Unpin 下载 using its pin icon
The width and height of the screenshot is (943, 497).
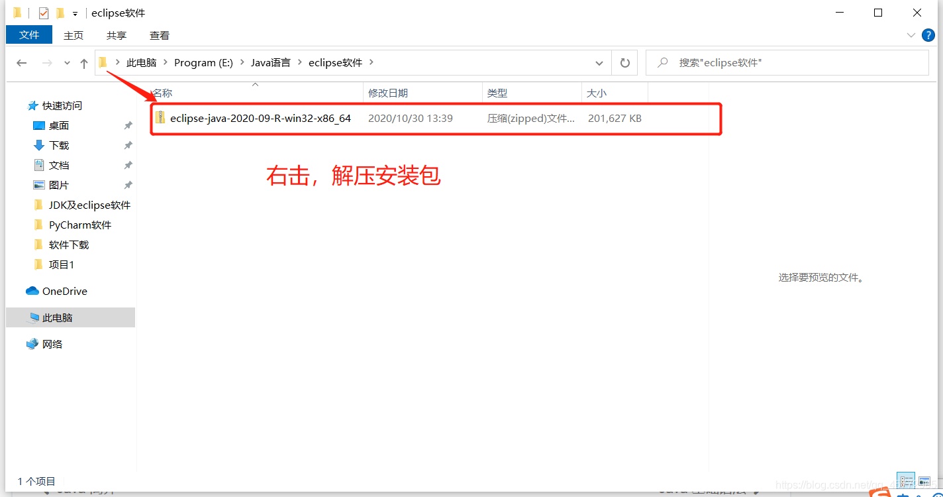point(128,146)
